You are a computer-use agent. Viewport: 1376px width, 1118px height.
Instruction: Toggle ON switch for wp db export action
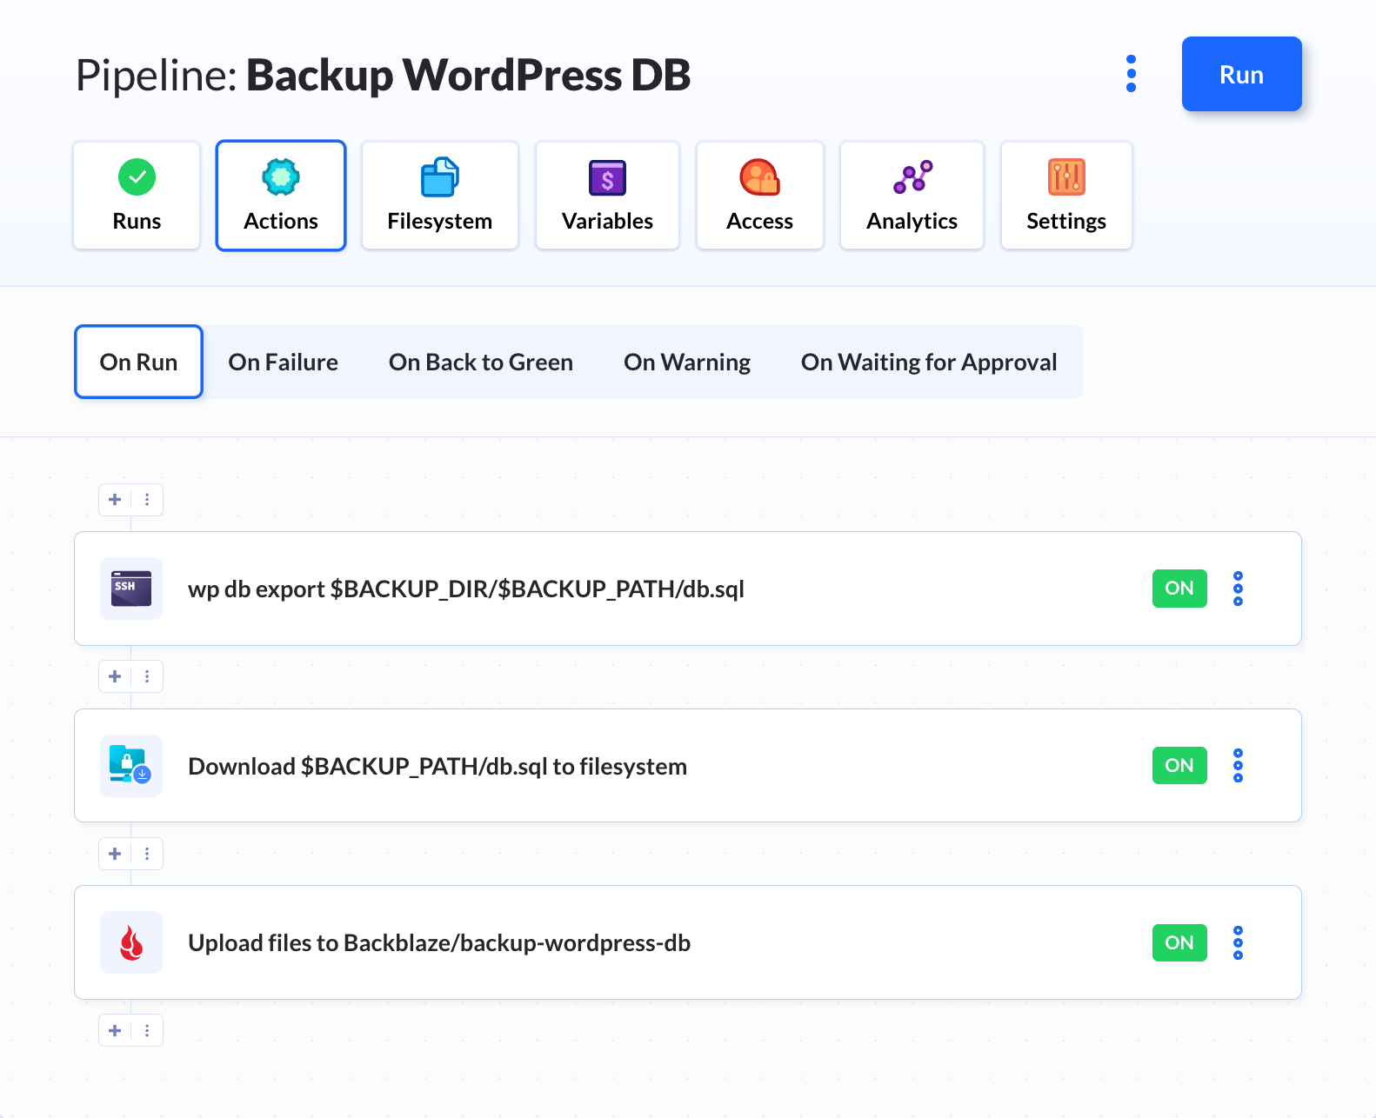[x=1179, y=589]
